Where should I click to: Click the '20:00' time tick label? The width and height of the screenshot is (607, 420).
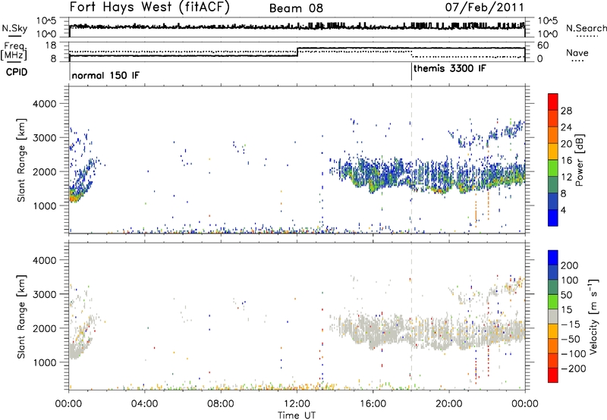click(x=448, y=404)
